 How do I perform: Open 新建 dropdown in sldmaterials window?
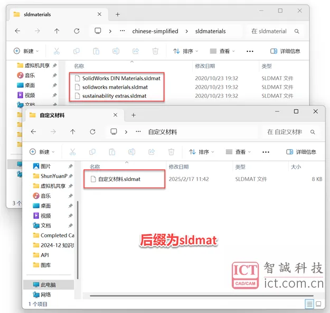(26, 51)
